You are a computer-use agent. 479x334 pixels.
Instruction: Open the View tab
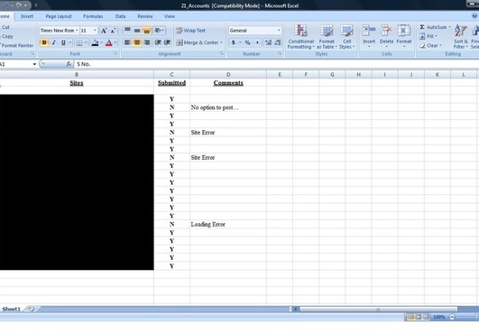pos(170,16)
